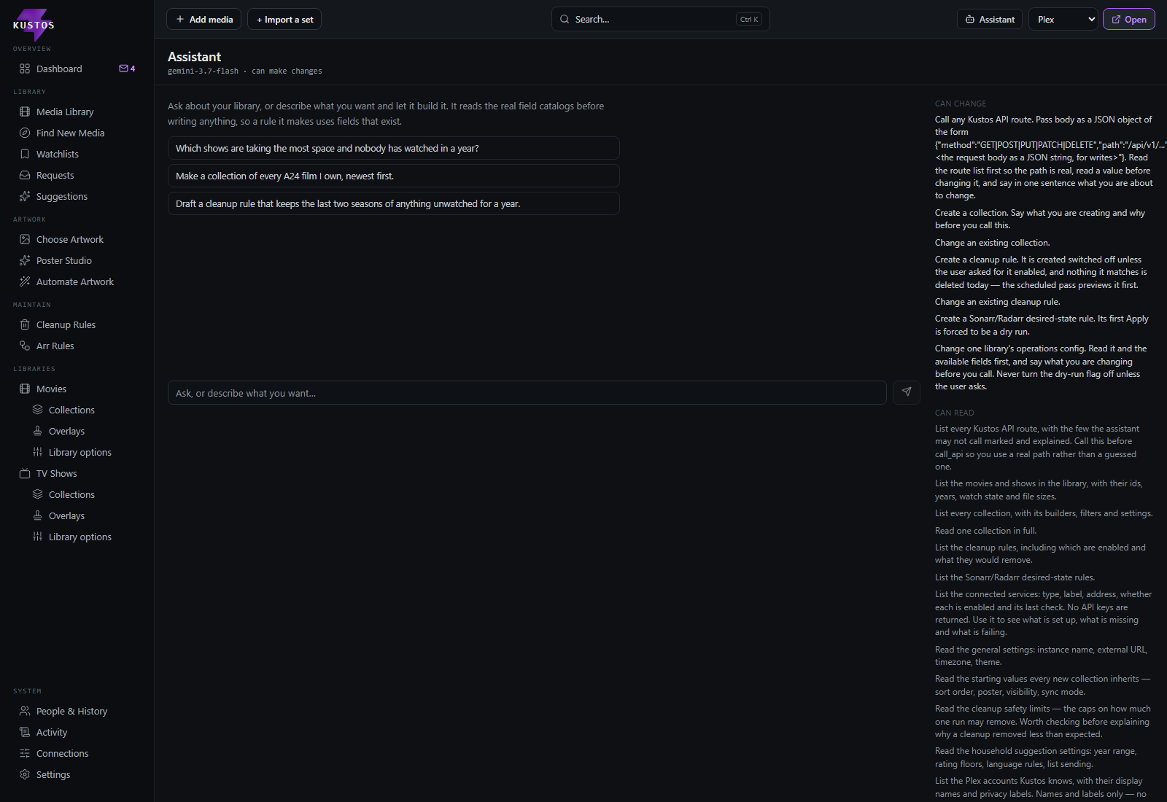Click the Connections sliders icon
This screenshot has height=802, width=1167.
(25, 753)
